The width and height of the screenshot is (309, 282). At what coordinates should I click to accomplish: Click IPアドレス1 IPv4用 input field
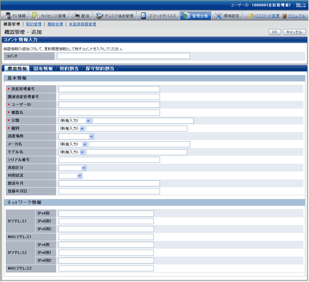click(106, 214)
